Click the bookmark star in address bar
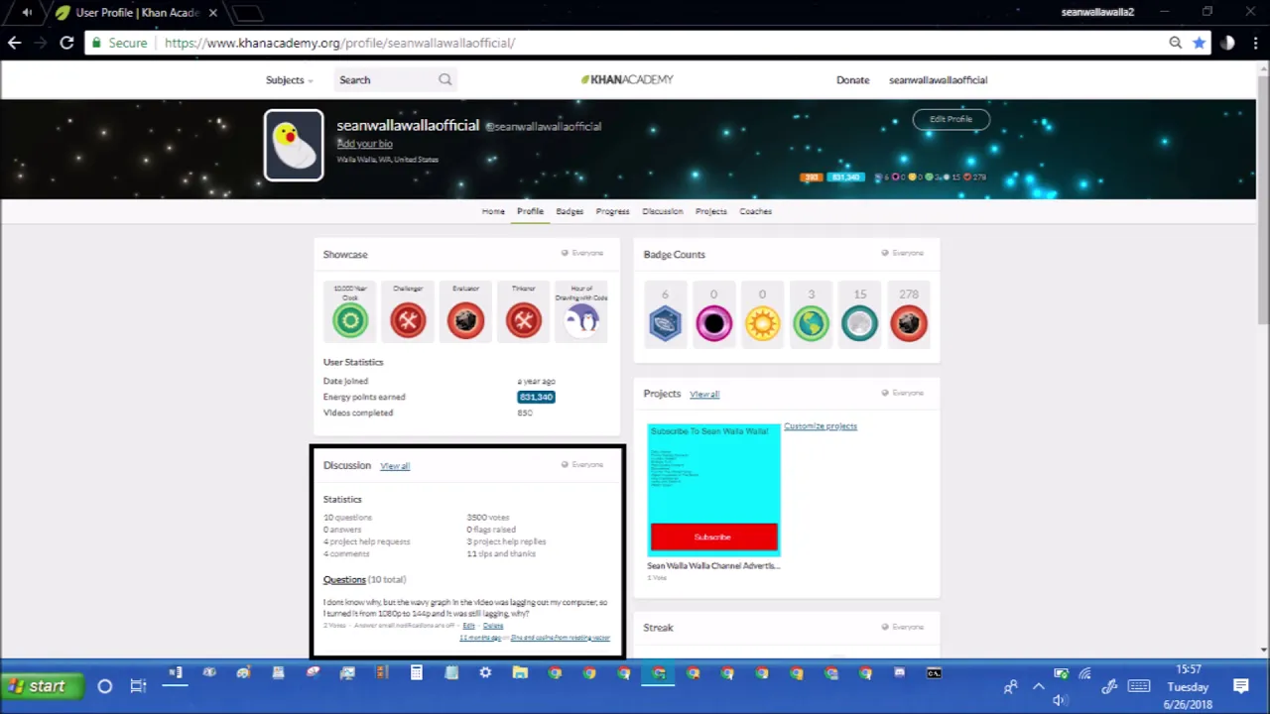Image resolution: width=1270 pixels, height=714 pixels. click(1199, 43)
